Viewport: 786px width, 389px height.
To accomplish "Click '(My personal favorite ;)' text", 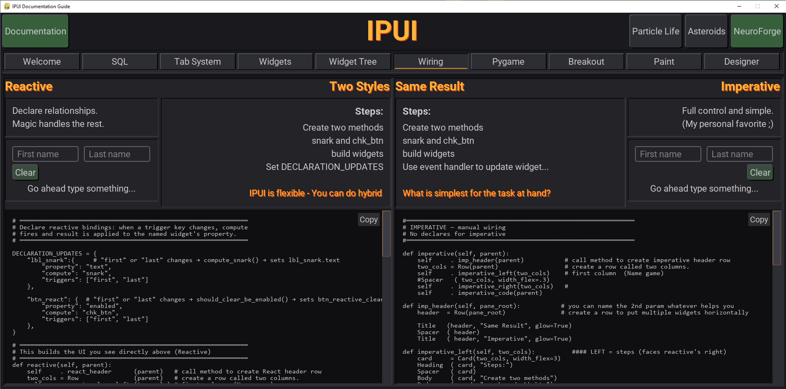I will [x=727, y=124].
